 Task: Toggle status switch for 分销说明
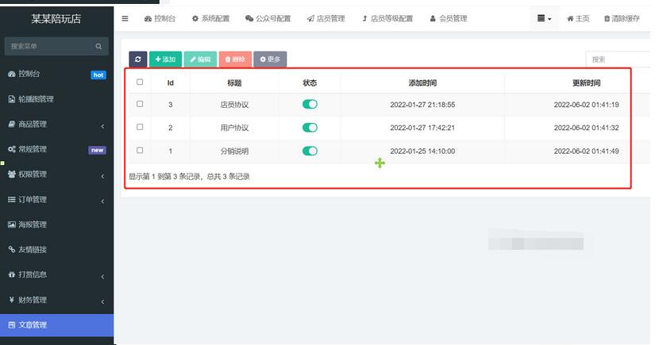pos(310,151)
